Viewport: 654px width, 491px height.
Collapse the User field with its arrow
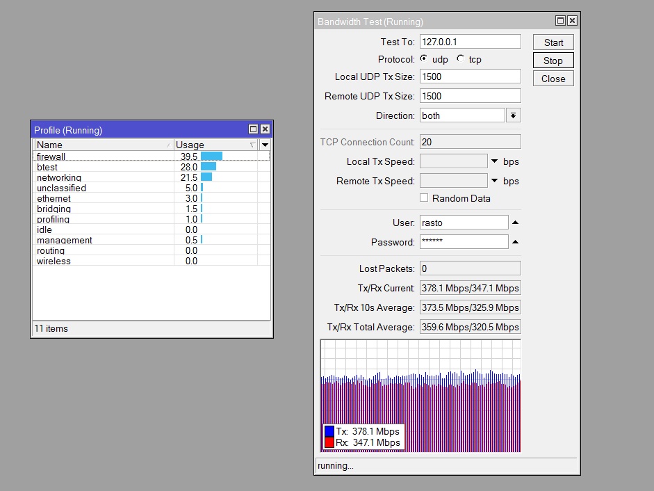pyautogui.click(x=516, y=223)
